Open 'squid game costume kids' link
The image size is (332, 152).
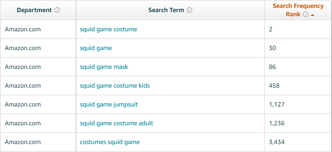[x=115, y=86]
